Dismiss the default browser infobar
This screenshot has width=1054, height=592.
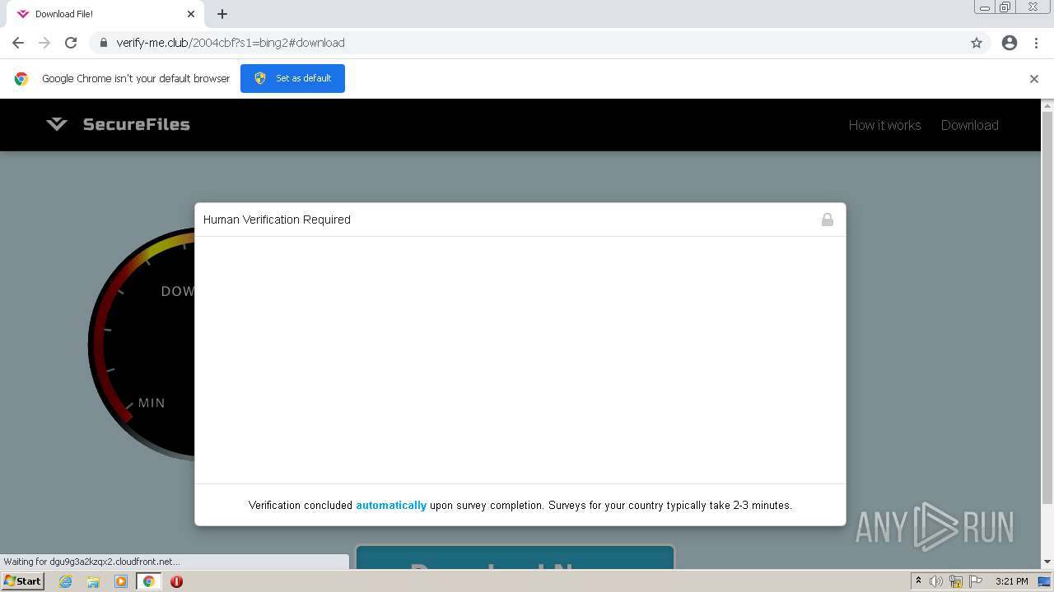(x=1034, y=79)
